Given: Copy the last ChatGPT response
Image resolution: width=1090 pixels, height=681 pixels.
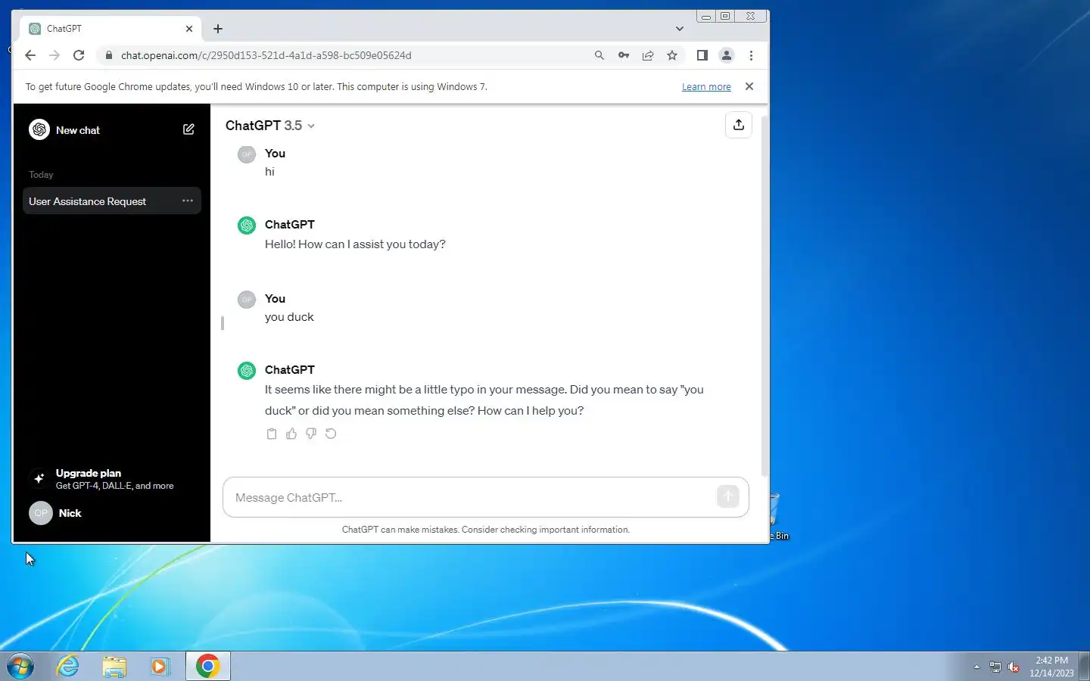Looking at the screenshot, I should 272,434.
